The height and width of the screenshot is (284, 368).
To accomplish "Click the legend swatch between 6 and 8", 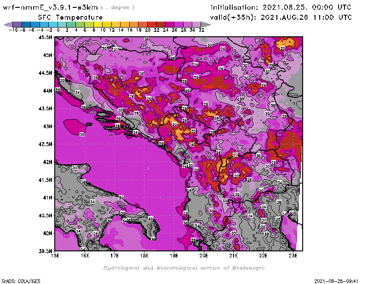I will [x=89, y=24].
